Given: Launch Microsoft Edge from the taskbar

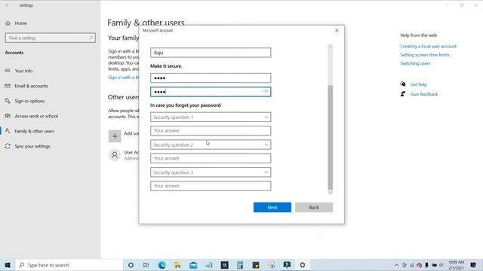Looking at the screenshot, I should 162,265.
